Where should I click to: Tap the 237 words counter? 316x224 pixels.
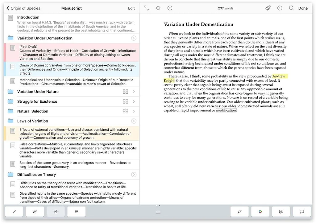pos(226,8)
